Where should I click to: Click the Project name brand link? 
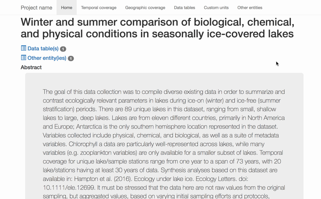36,8
